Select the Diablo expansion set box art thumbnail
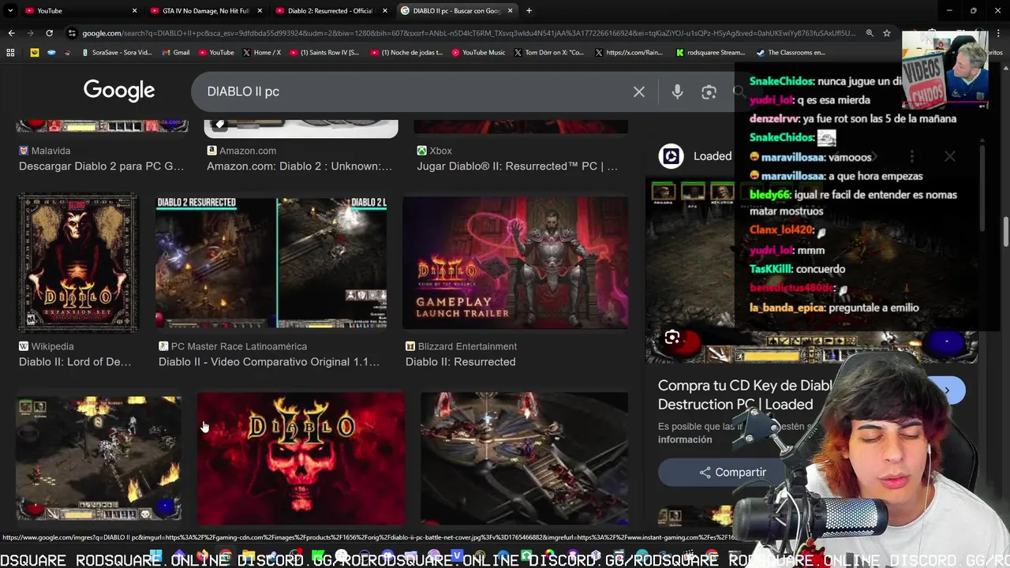The image size is (1010, 568). (x=77, y=263)
